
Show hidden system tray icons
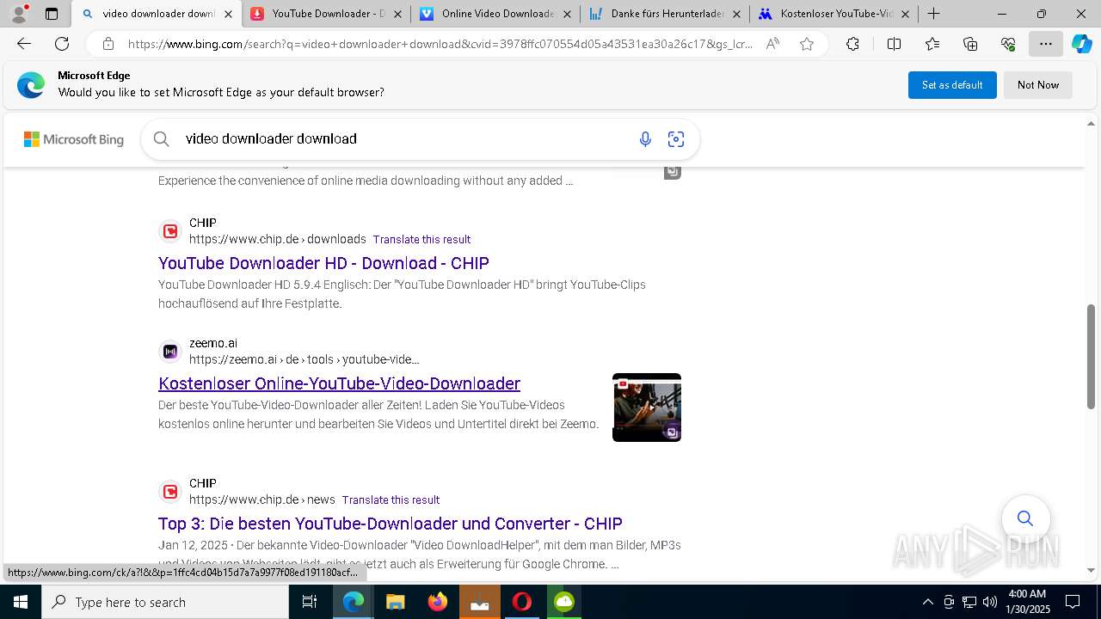pos(927,602)
